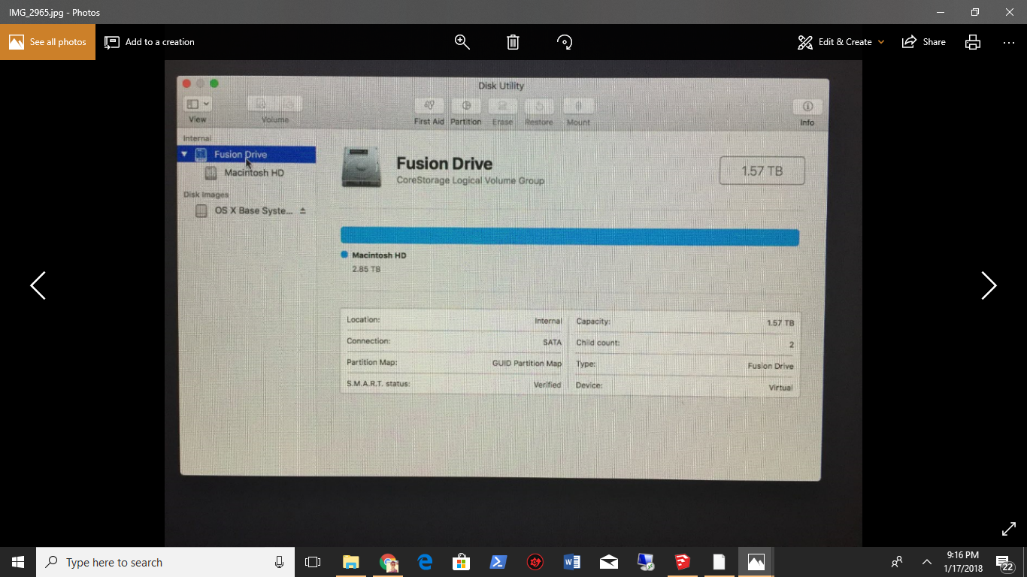This screenshot has width=1027, height=577.
Task: Click the Erase toolbar icon
Action: 503,106
